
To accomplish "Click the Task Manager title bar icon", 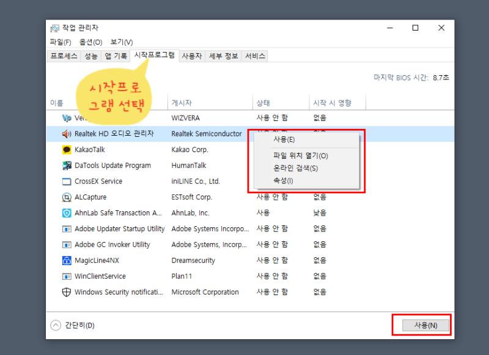I will [54, 28].
